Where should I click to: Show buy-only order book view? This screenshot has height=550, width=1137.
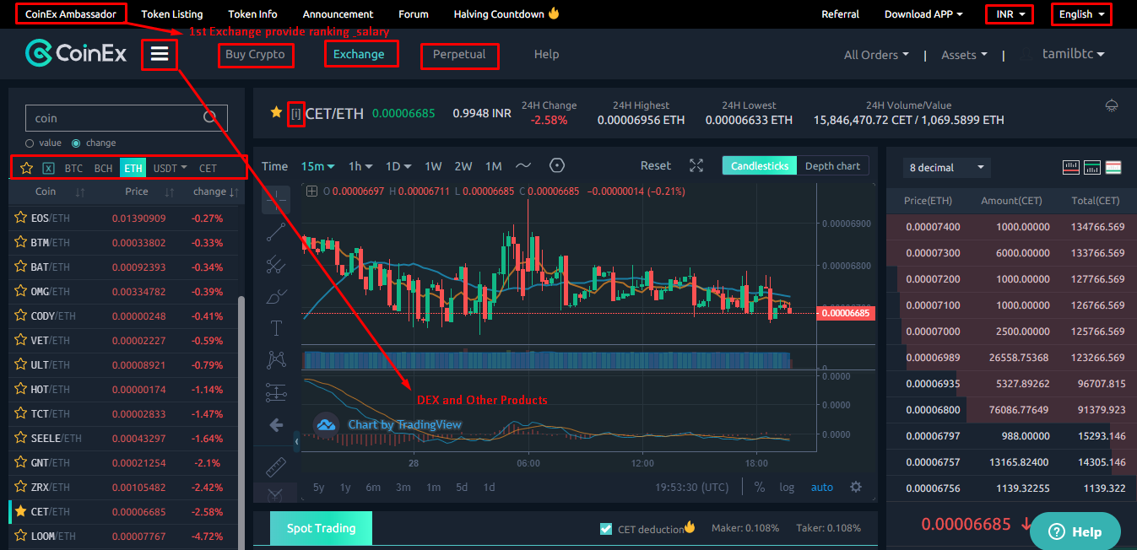pyautogui.click(x=1092, y=167)
